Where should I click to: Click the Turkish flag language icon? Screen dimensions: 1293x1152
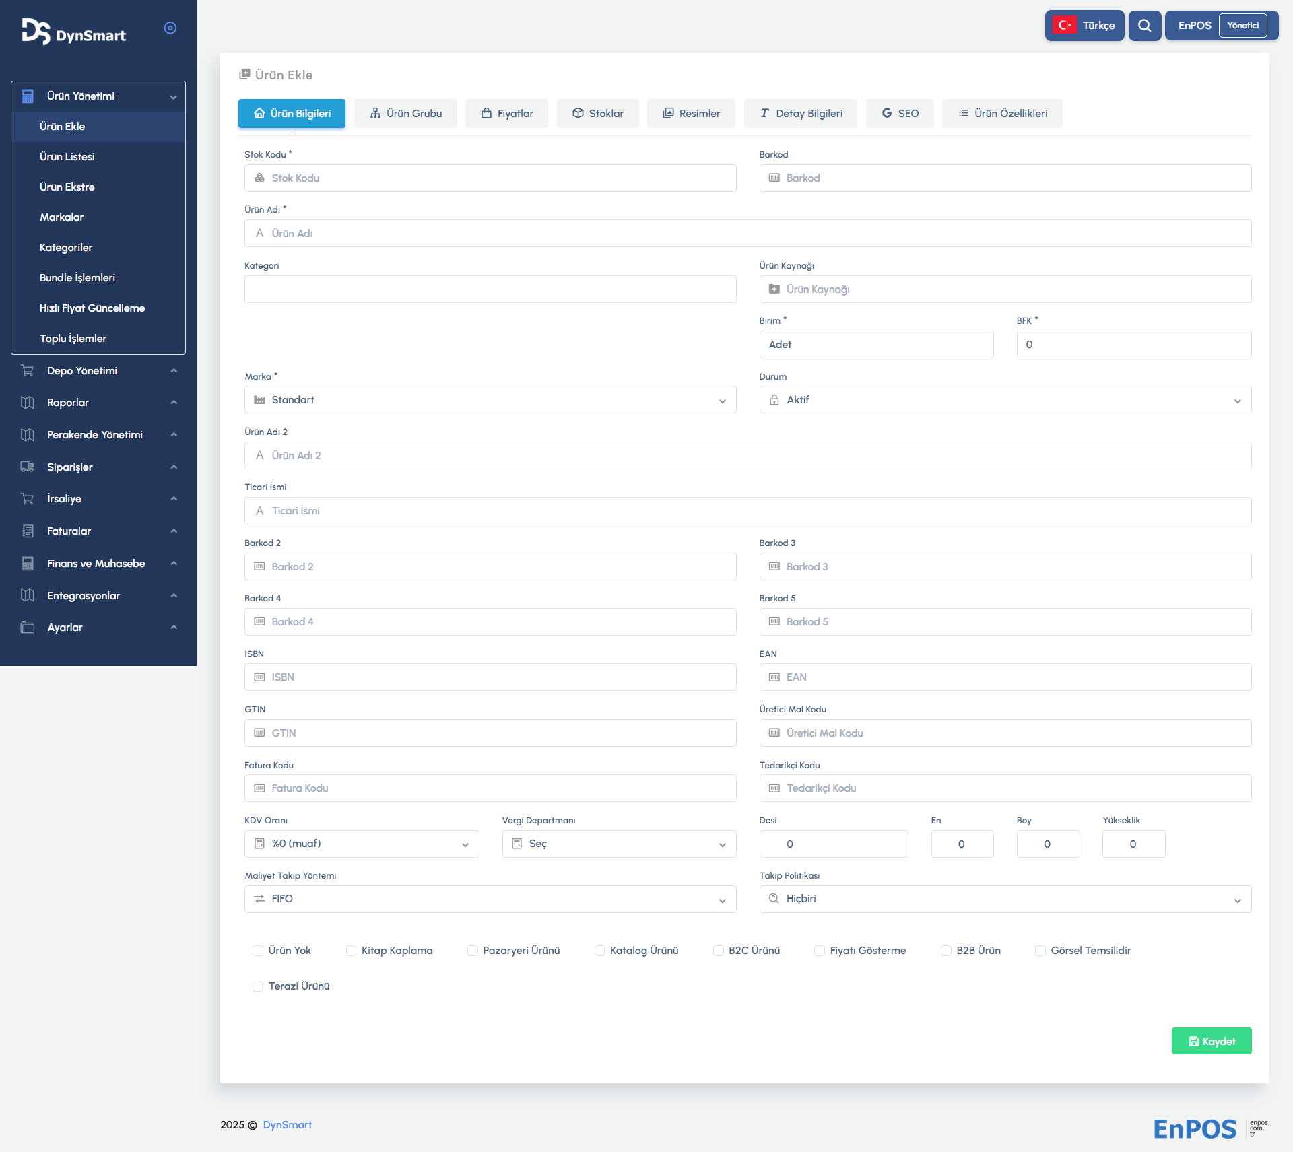[x=1065, y=26]
